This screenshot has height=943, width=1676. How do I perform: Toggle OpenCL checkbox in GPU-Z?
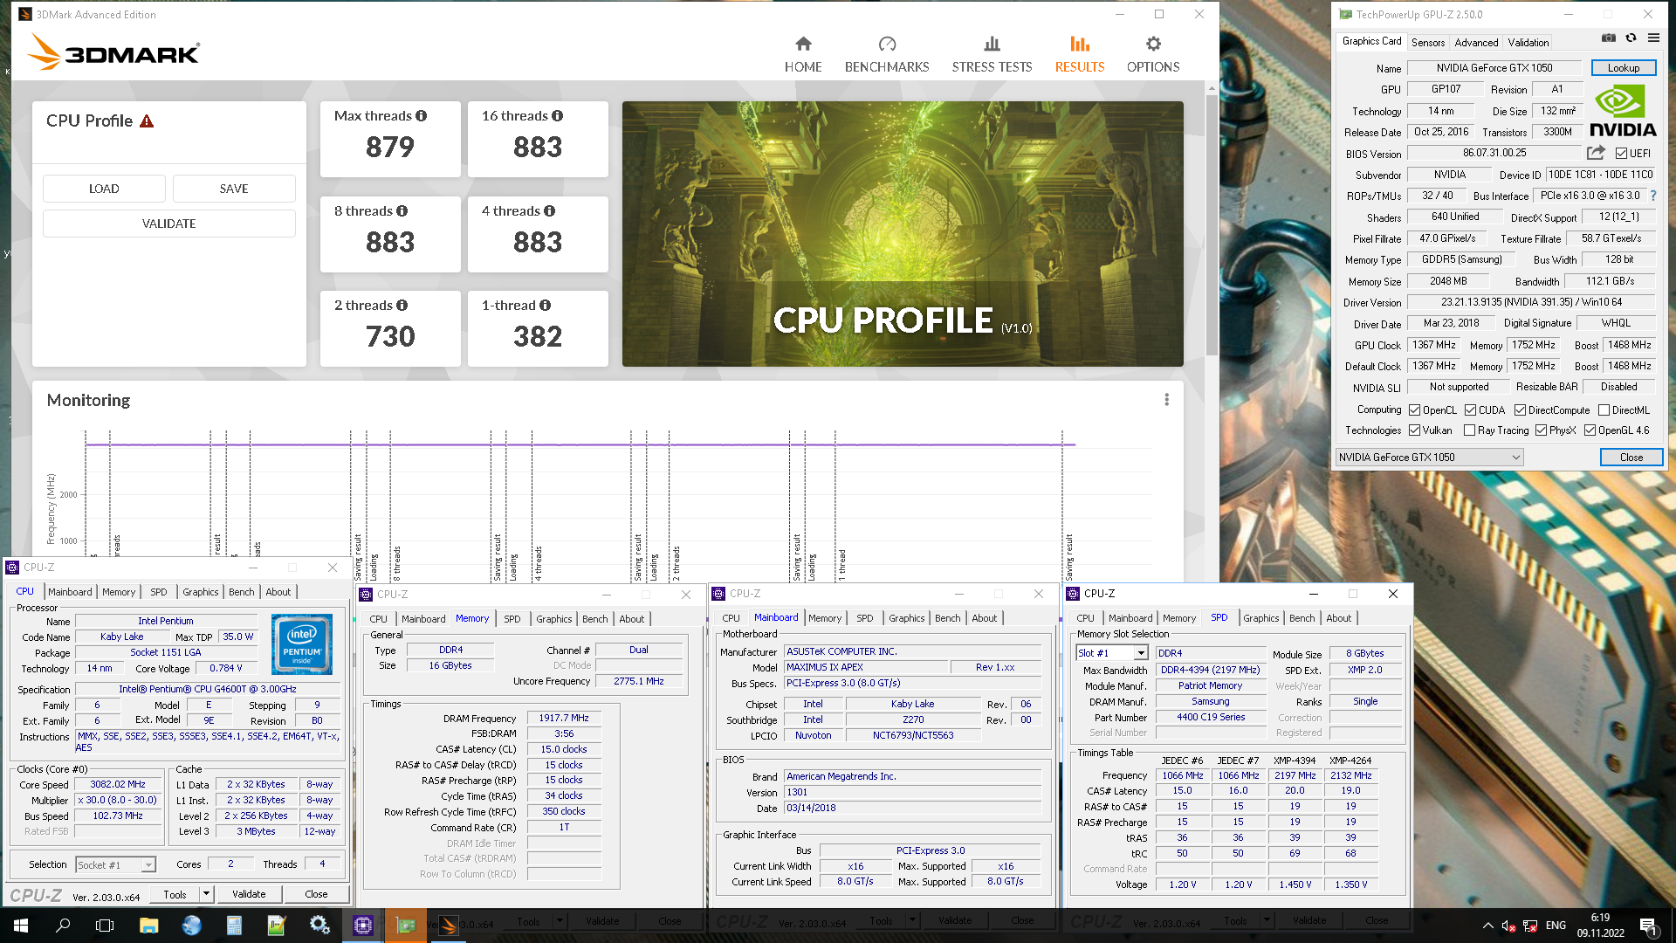[1415, 410]
